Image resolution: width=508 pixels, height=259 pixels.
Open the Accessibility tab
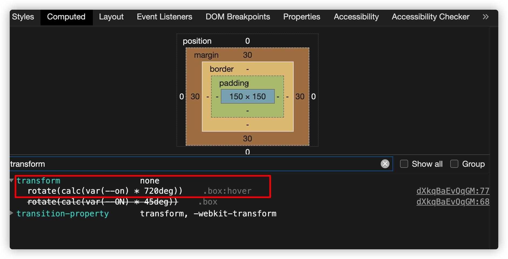(356, 17)
